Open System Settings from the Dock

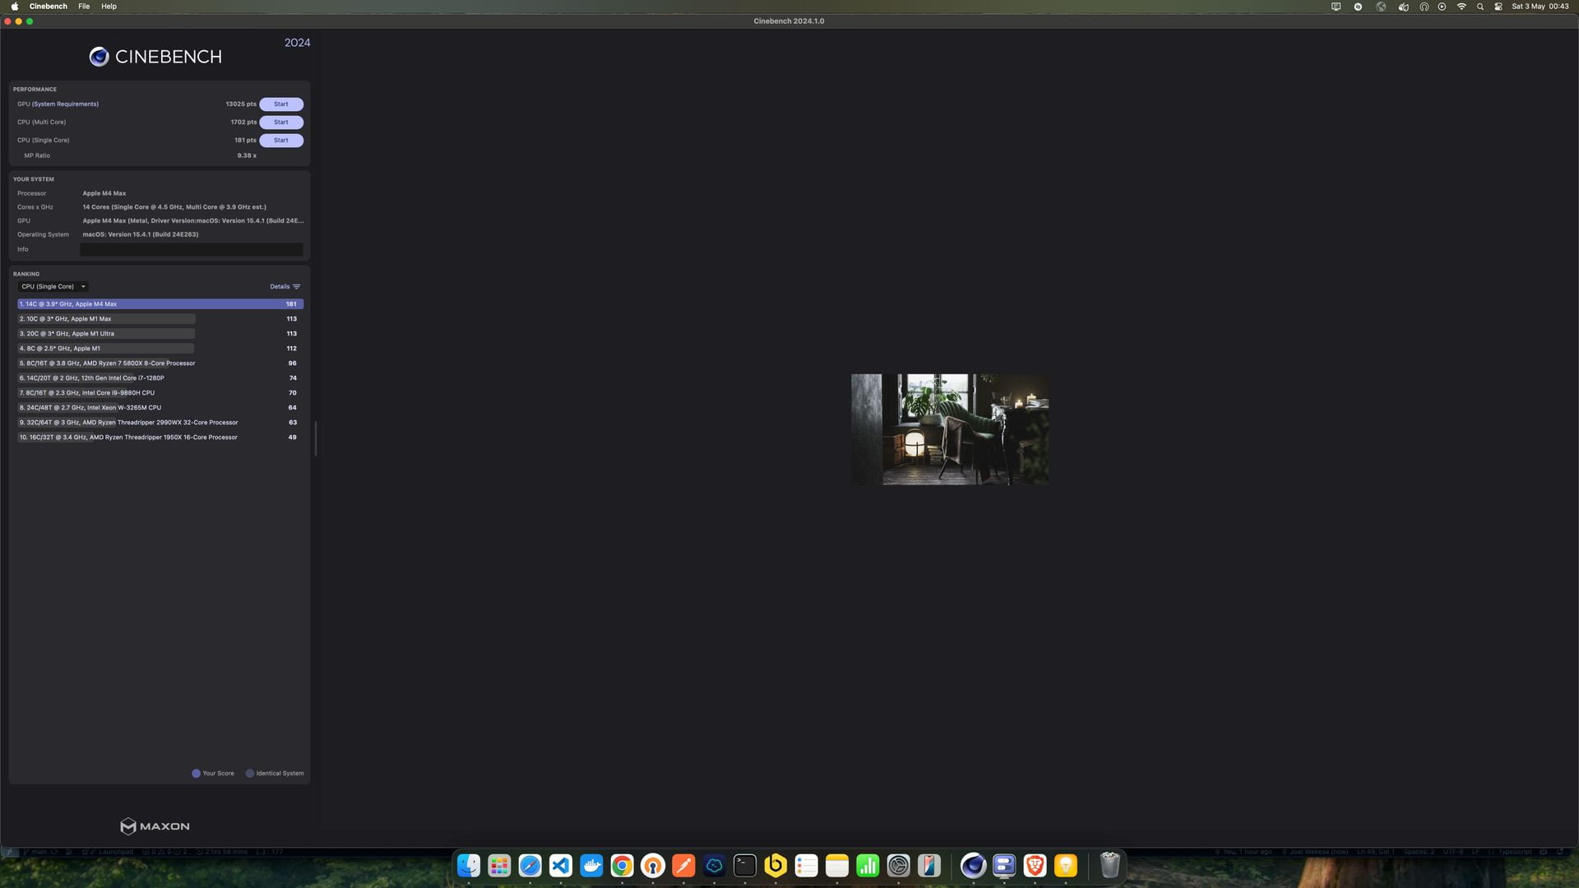pos(898,866)
